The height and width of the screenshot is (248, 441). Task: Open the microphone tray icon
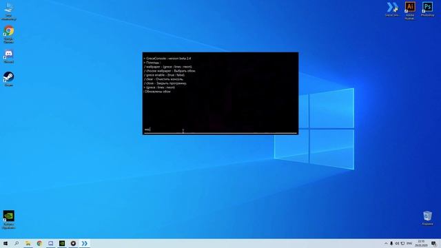[x=391, y=243]
